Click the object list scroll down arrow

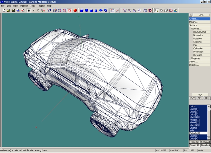[x=209, y=138]
